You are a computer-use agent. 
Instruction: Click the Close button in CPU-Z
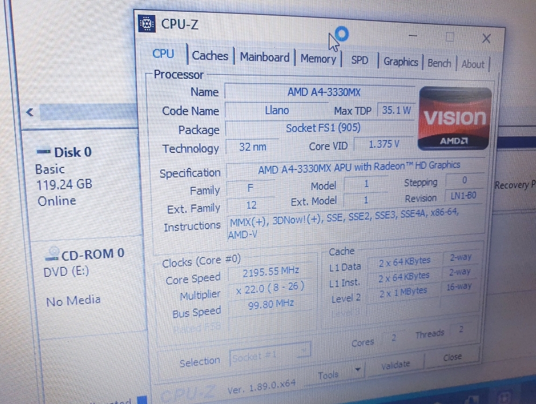452,357
